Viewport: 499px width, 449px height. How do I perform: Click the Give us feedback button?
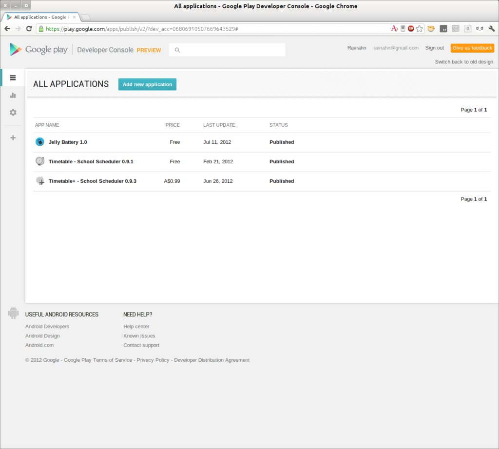[x=472, y=48]
